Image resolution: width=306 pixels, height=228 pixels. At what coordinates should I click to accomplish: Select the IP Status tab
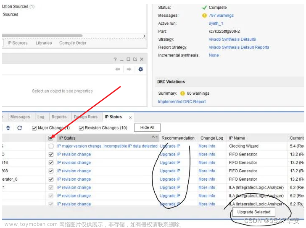pos(113,117)
